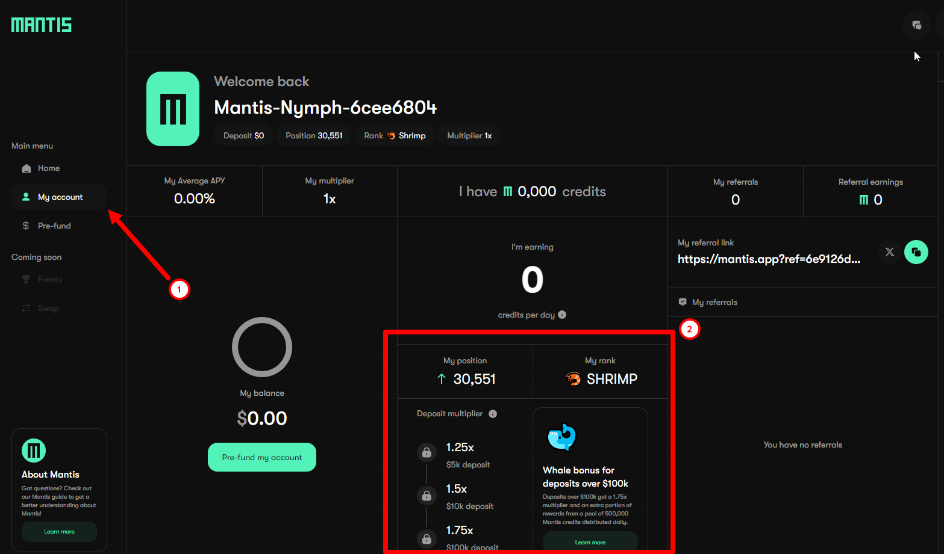Select My account menu item
The height and width of the screenshot is (554, 944).
point(59,197)
